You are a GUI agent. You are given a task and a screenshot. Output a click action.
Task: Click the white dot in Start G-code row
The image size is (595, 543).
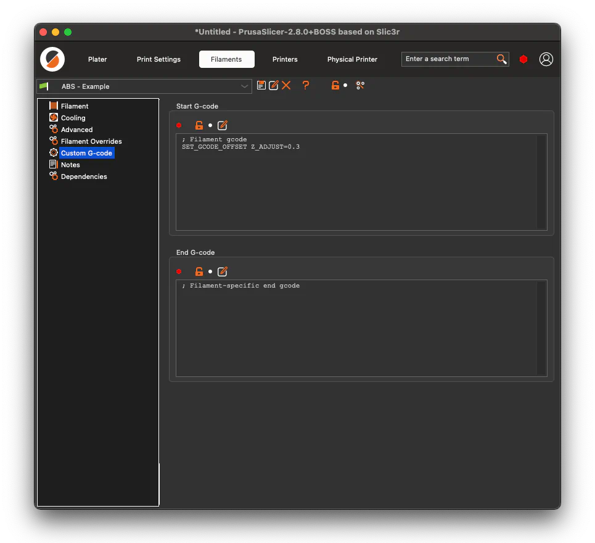coord(210,125)
